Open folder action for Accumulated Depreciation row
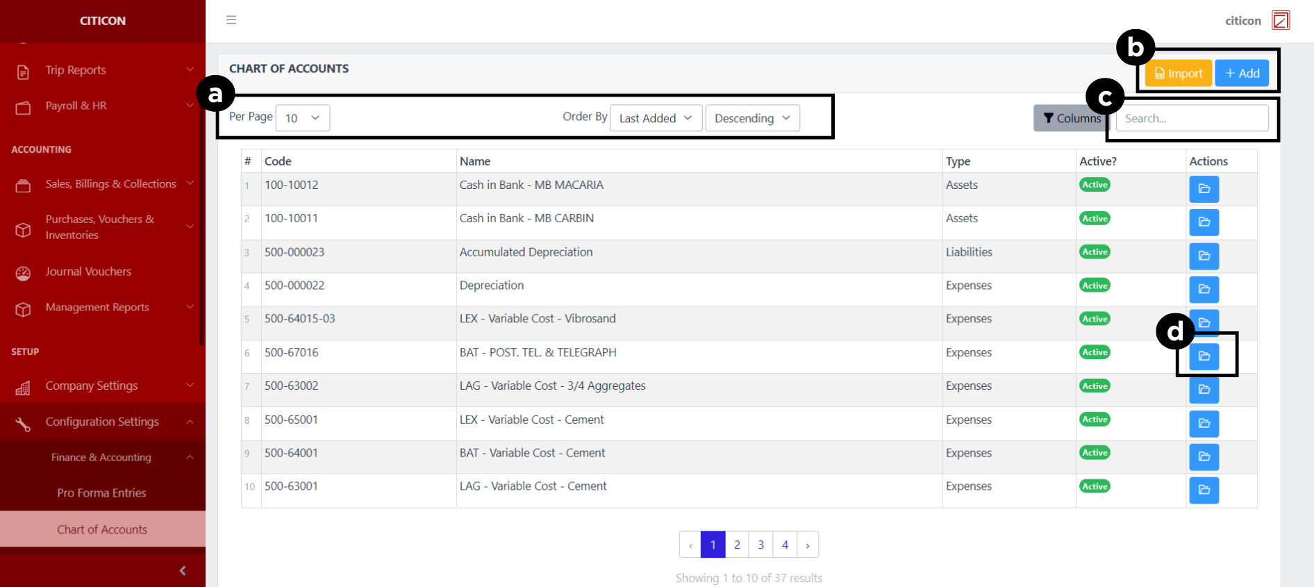Viewport: 1314px width, 587px height. 1204,256
